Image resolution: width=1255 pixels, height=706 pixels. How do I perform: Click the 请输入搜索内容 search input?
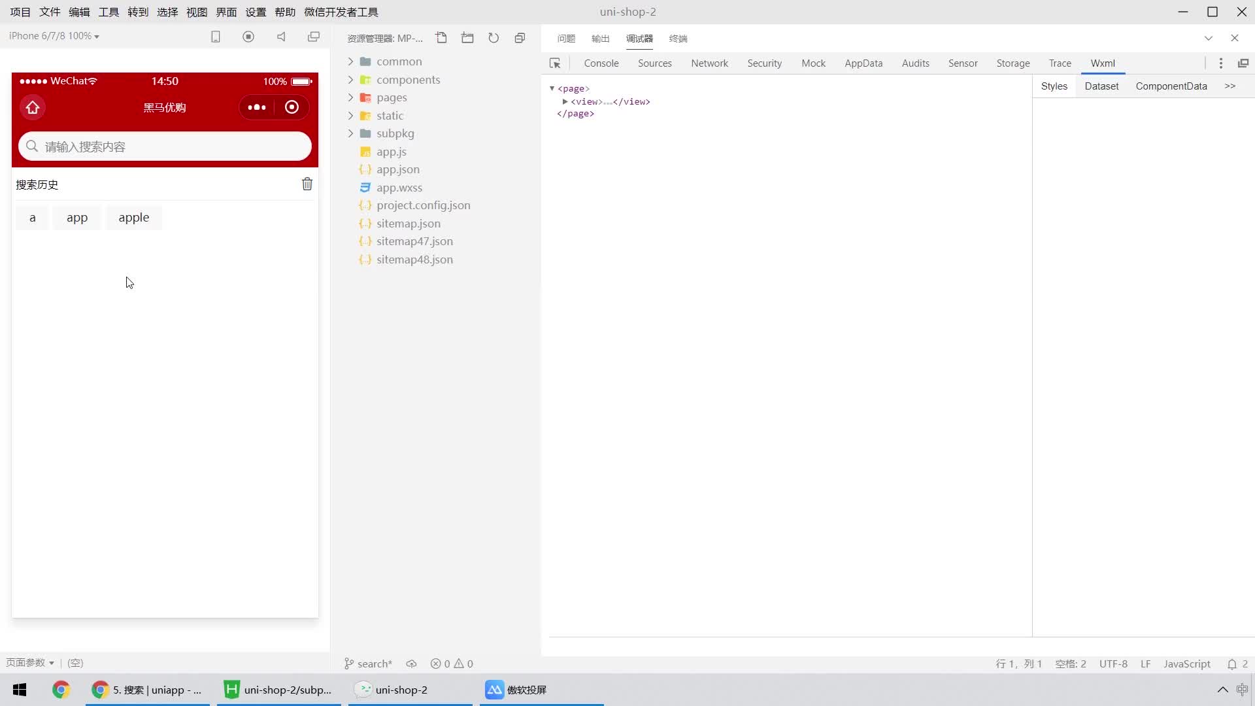(x=165, y=146)
